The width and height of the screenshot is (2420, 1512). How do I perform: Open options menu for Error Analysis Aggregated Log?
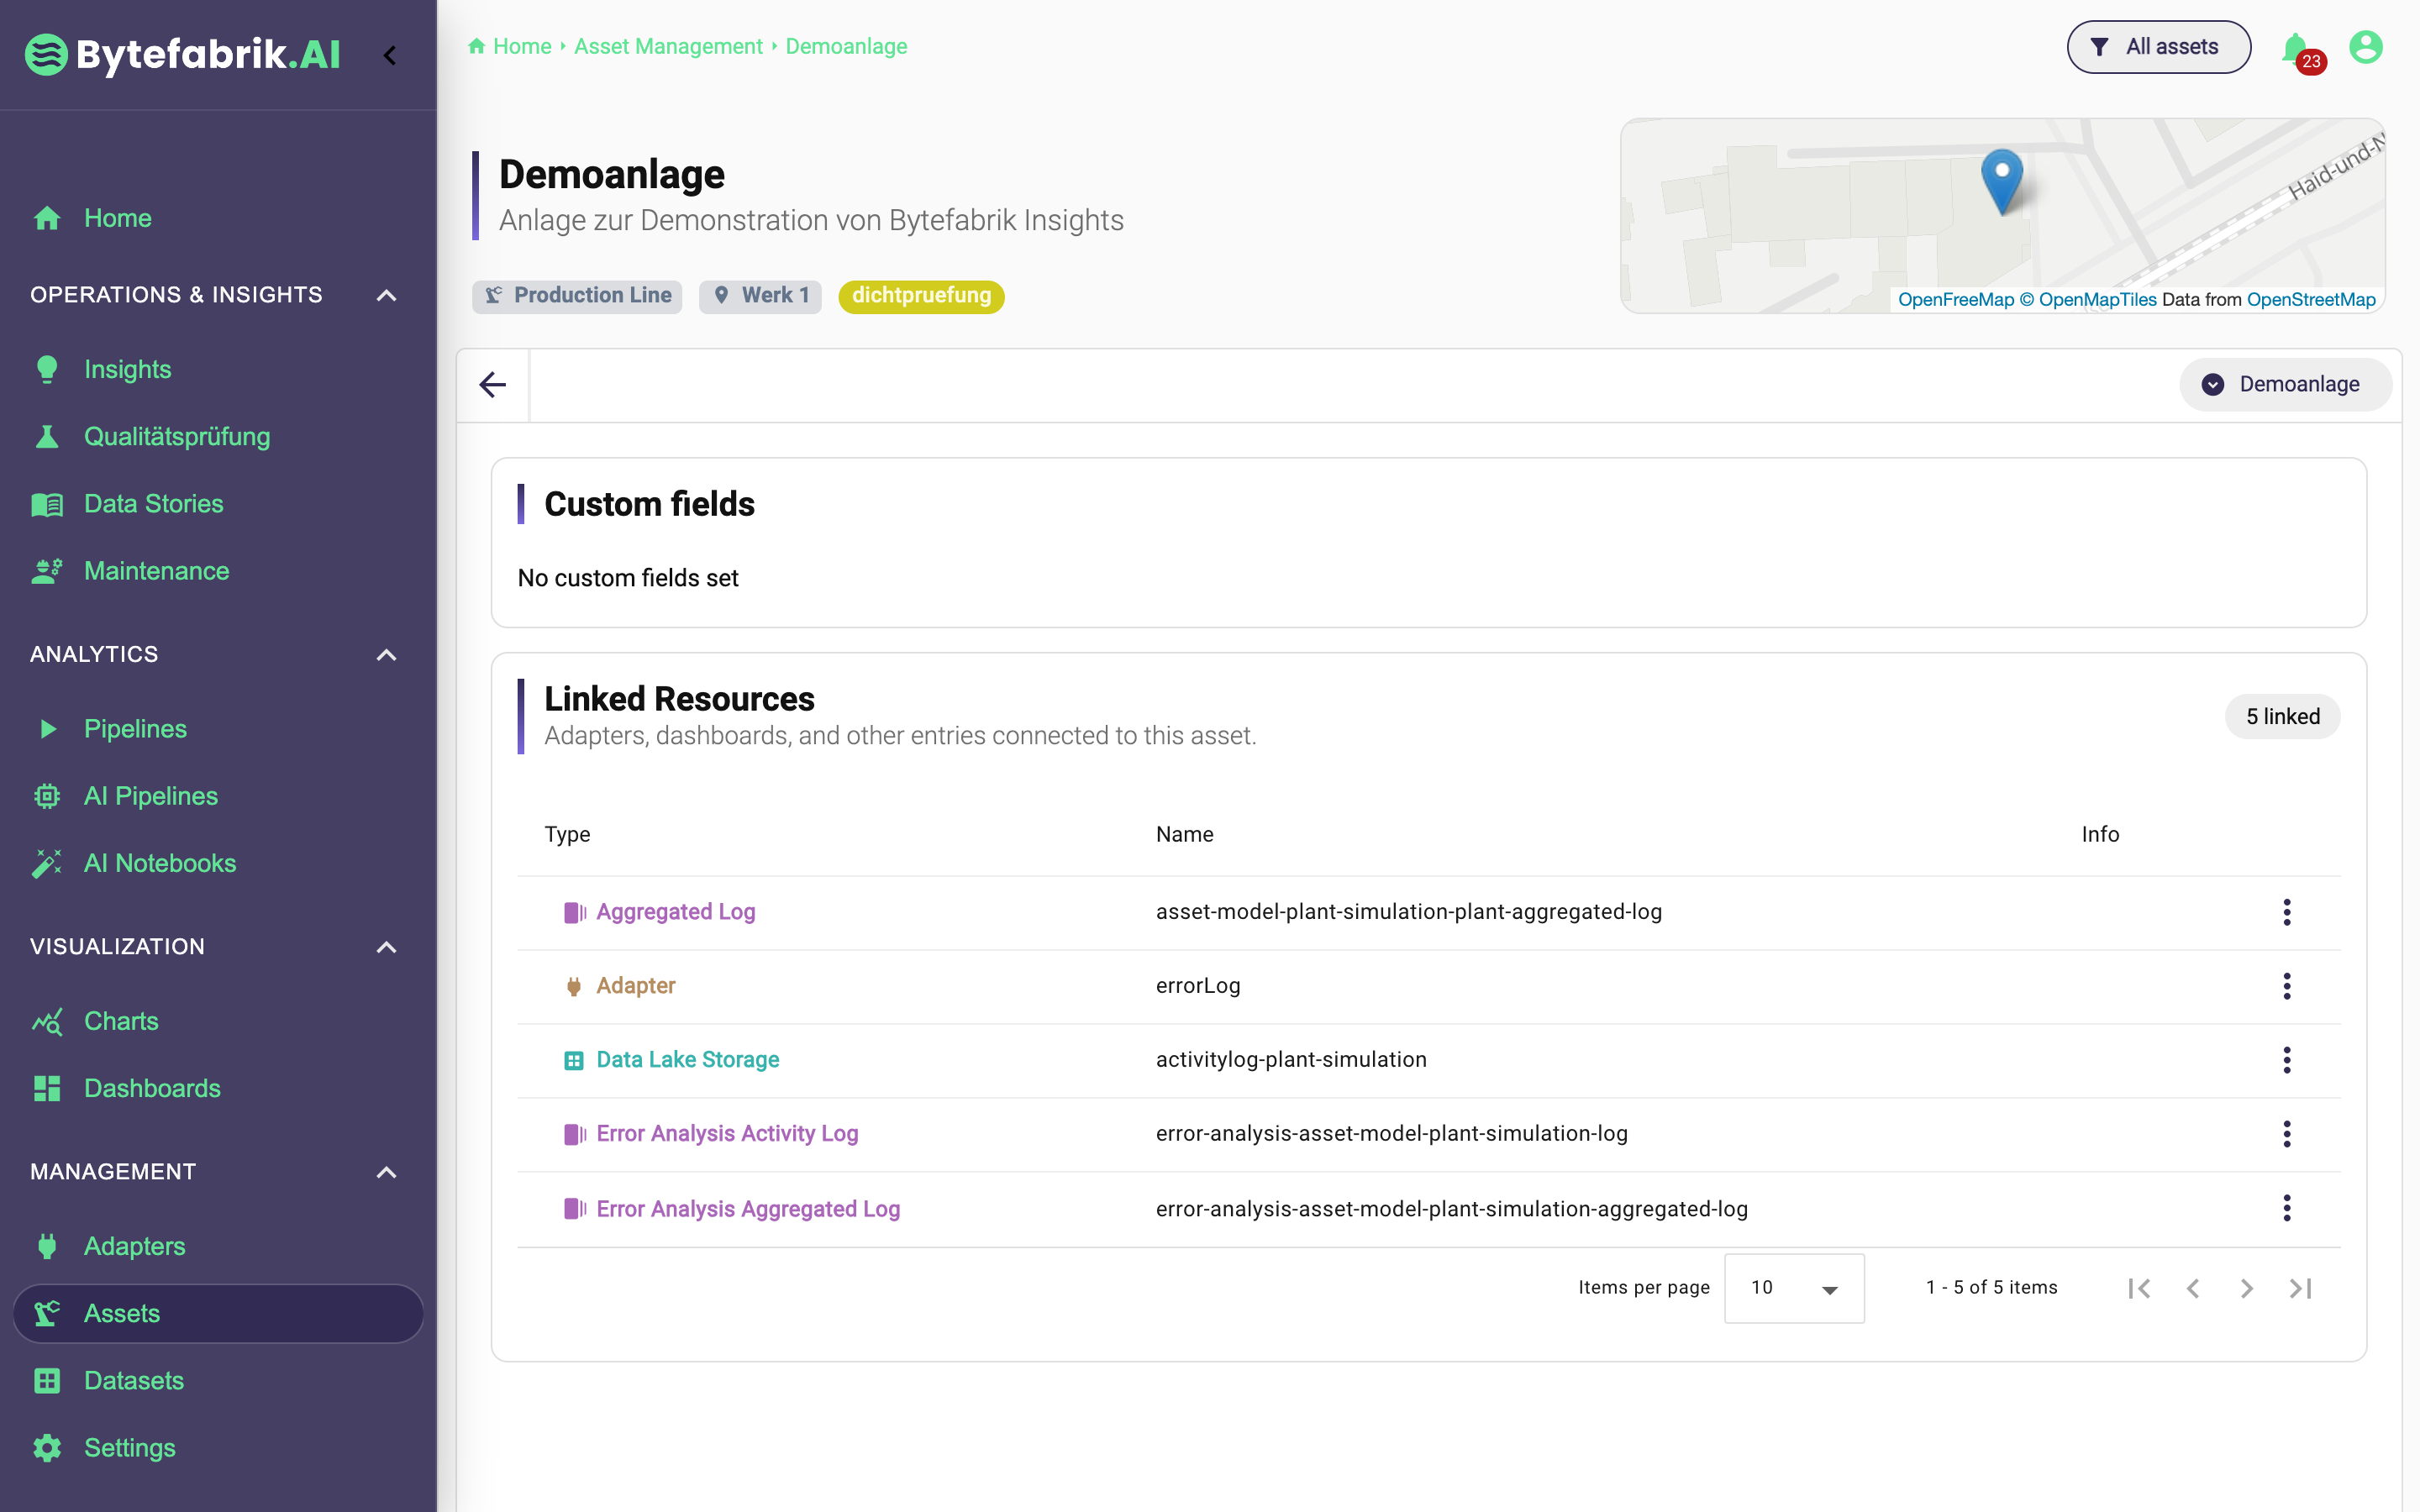coord(2286,1208)
